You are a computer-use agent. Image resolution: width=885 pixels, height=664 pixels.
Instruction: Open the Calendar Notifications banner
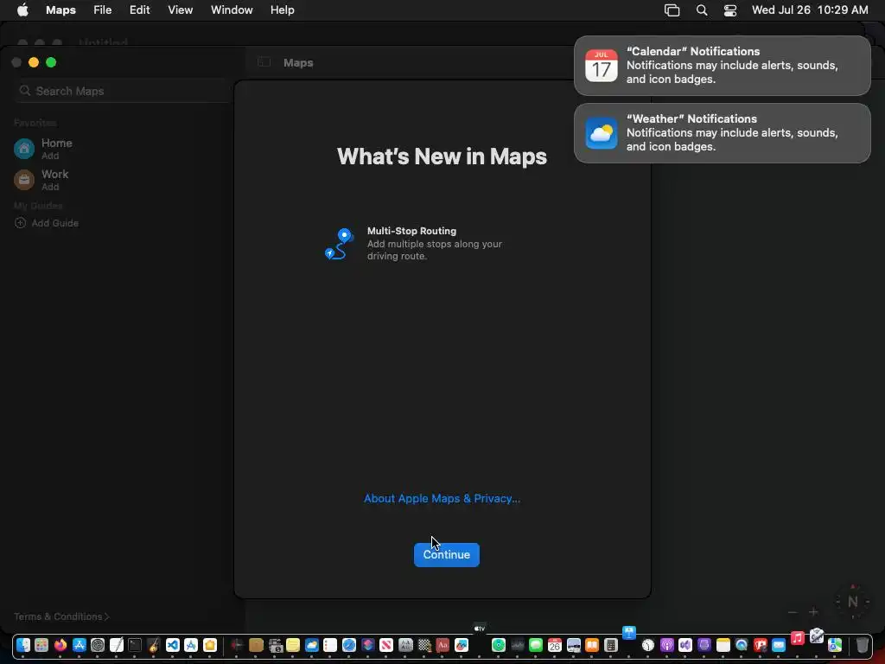click(x=723, y=66)
